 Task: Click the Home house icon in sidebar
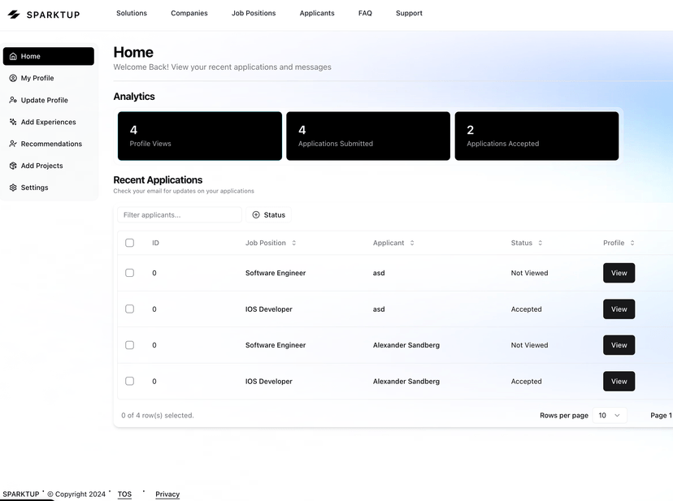pyautogui.click(x=13, y=56)
